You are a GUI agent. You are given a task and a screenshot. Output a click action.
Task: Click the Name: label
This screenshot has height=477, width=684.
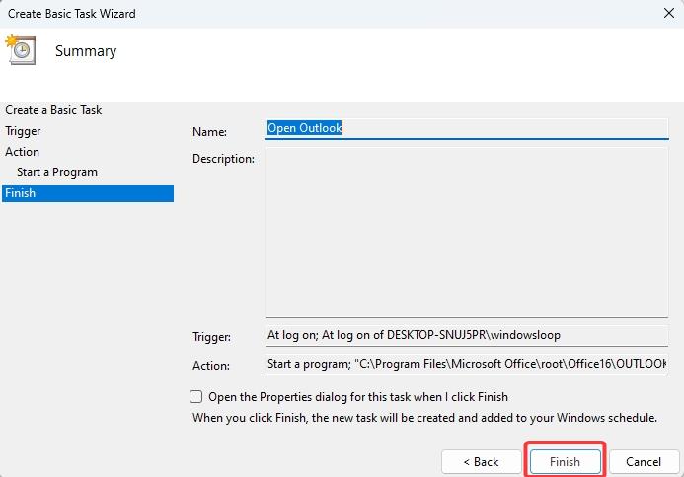coord(210,131)
